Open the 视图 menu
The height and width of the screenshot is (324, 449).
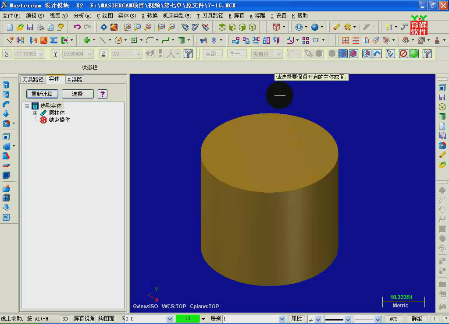coord(59,16)
